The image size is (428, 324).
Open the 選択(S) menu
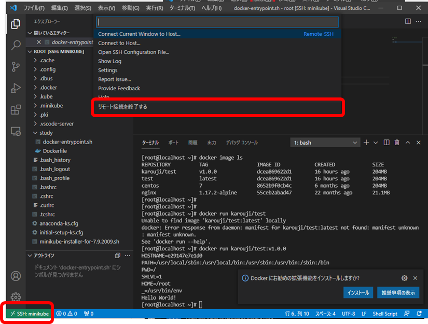click(82, 8)
